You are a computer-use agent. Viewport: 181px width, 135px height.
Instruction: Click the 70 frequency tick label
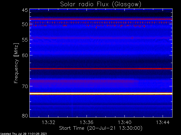click(25, 86)
